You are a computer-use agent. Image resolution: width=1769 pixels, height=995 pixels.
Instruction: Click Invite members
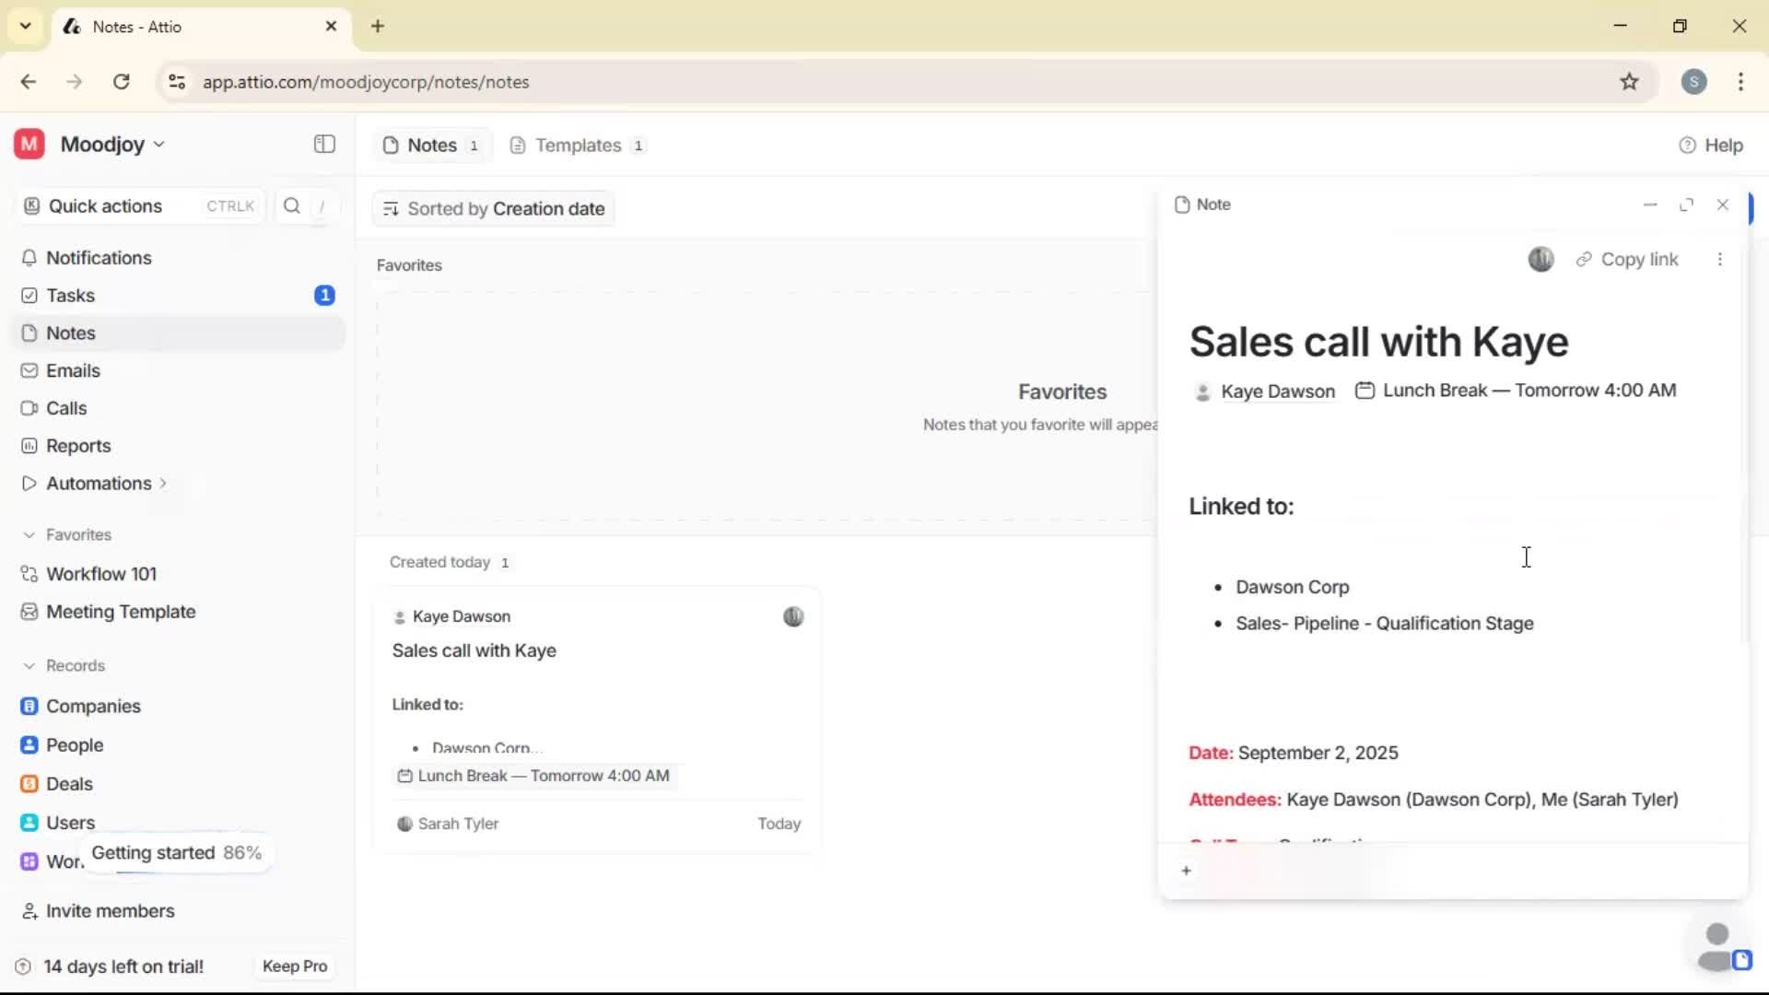[x=109, y=911]
